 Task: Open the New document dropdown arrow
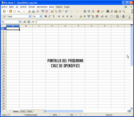(x=7, y=11)
